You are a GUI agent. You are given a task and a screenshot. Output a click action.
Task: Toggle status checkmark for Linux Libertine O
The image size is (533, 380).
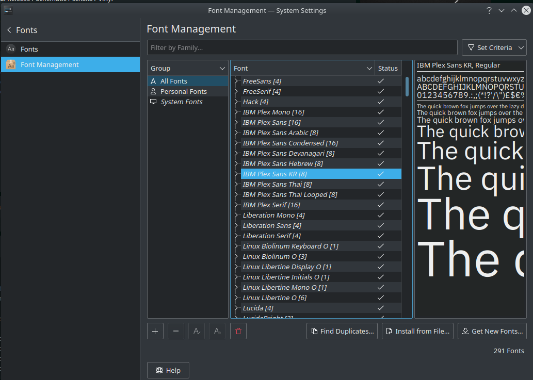click(381, 298)
